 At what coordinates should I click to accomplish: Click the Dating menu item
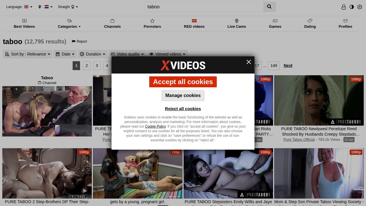310,24
